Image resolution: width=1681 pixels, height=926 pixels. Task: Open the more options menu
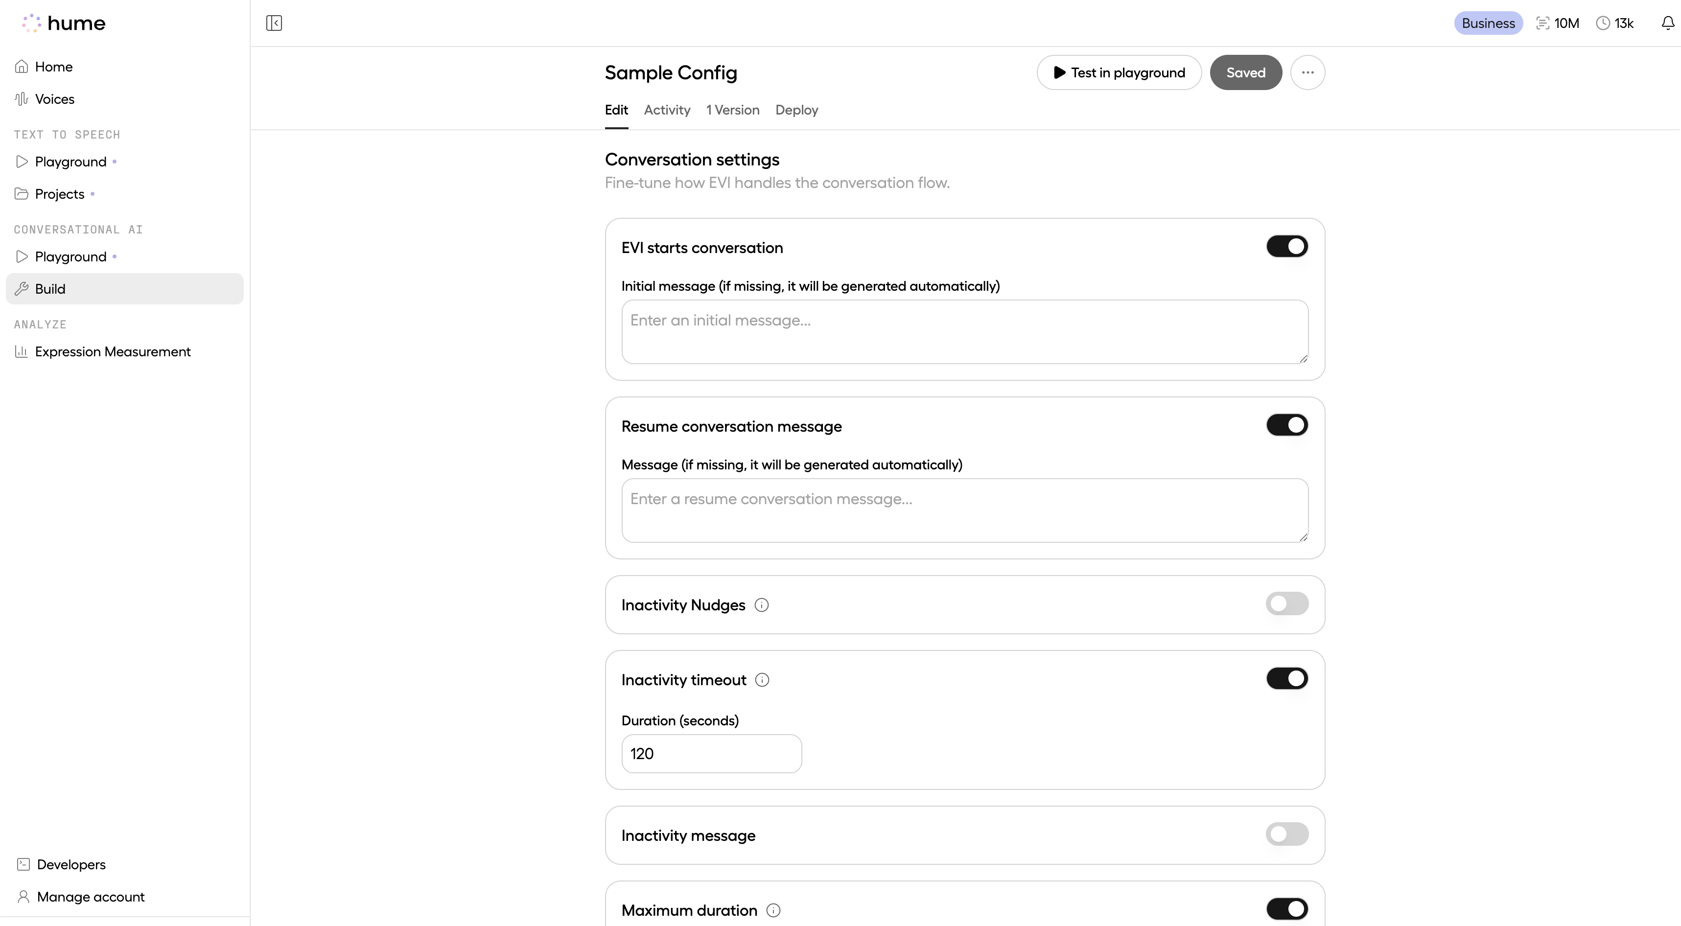pos(1307,72)
